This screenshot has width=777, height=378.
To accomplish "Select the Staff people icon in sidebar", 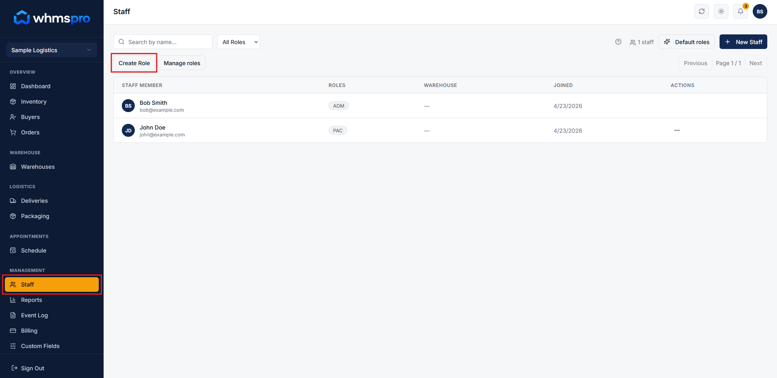I will click(x=13, y=285).
